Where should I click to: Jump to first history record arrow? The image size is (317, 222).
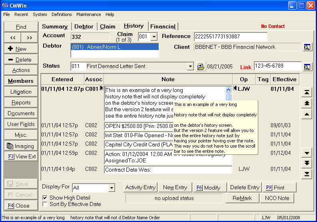click(x=306, y=92)
